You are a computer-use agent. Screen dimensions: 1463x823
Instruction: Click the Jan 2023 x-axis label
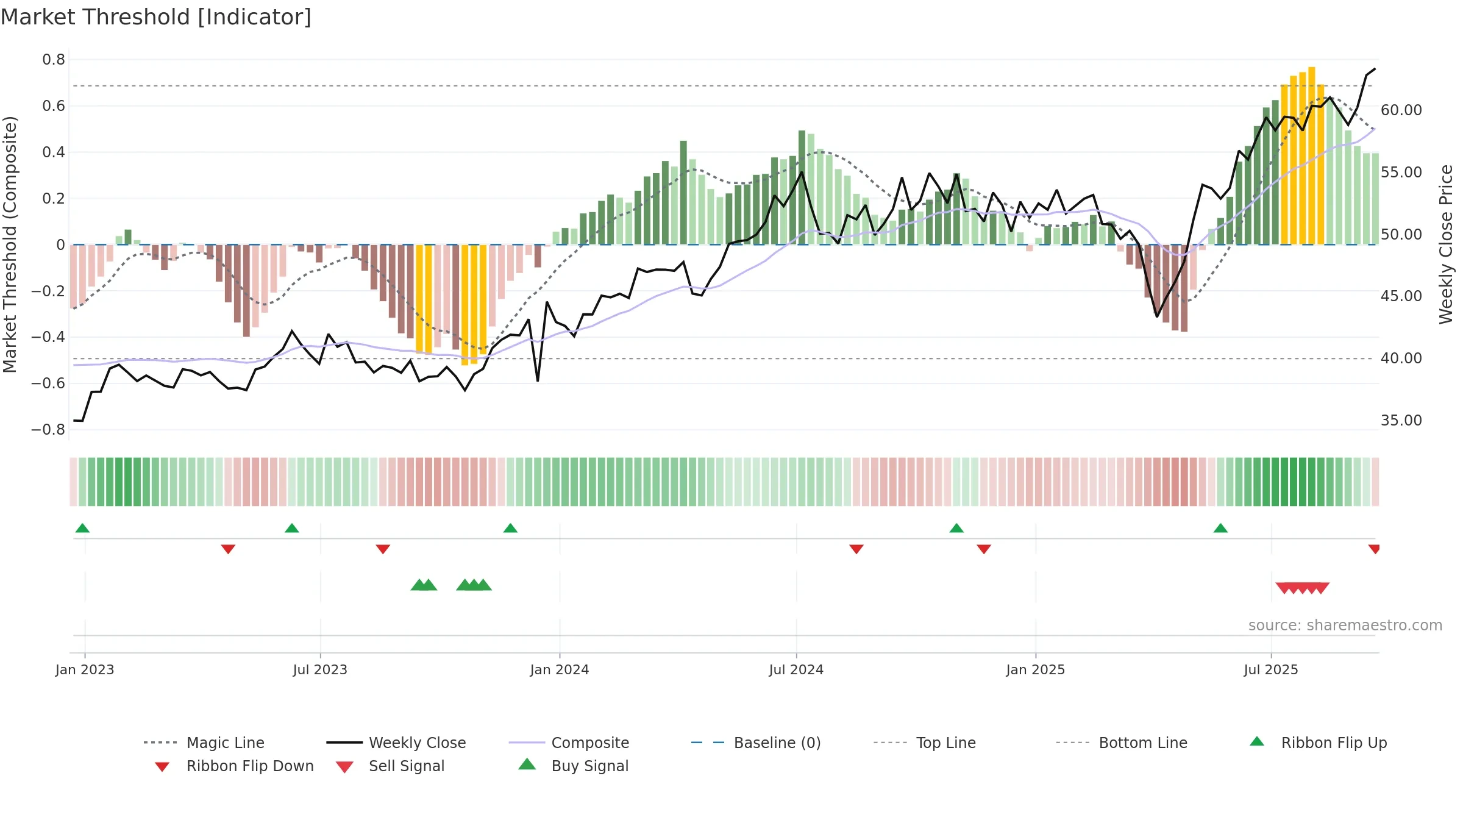pos(85,669)
